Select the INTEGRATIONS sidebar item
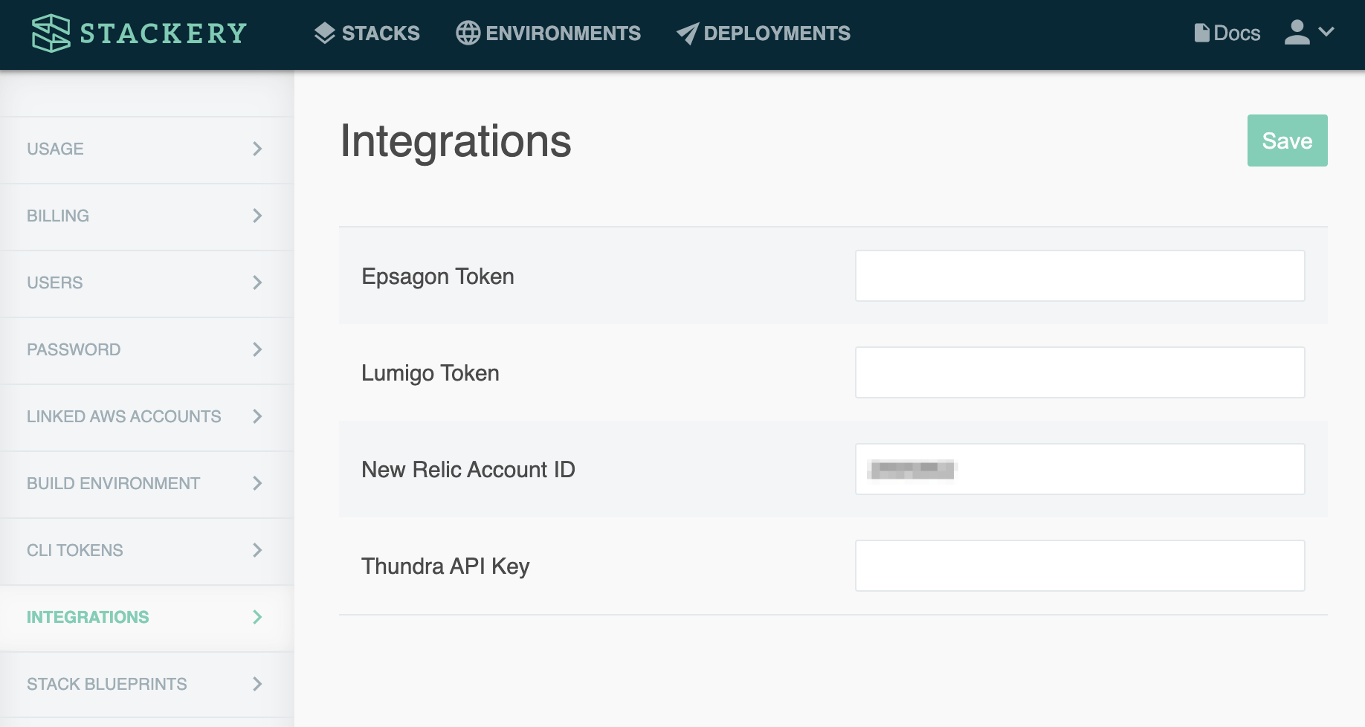Viewport: 1365px width, 727px height. (x=147, y=618)
